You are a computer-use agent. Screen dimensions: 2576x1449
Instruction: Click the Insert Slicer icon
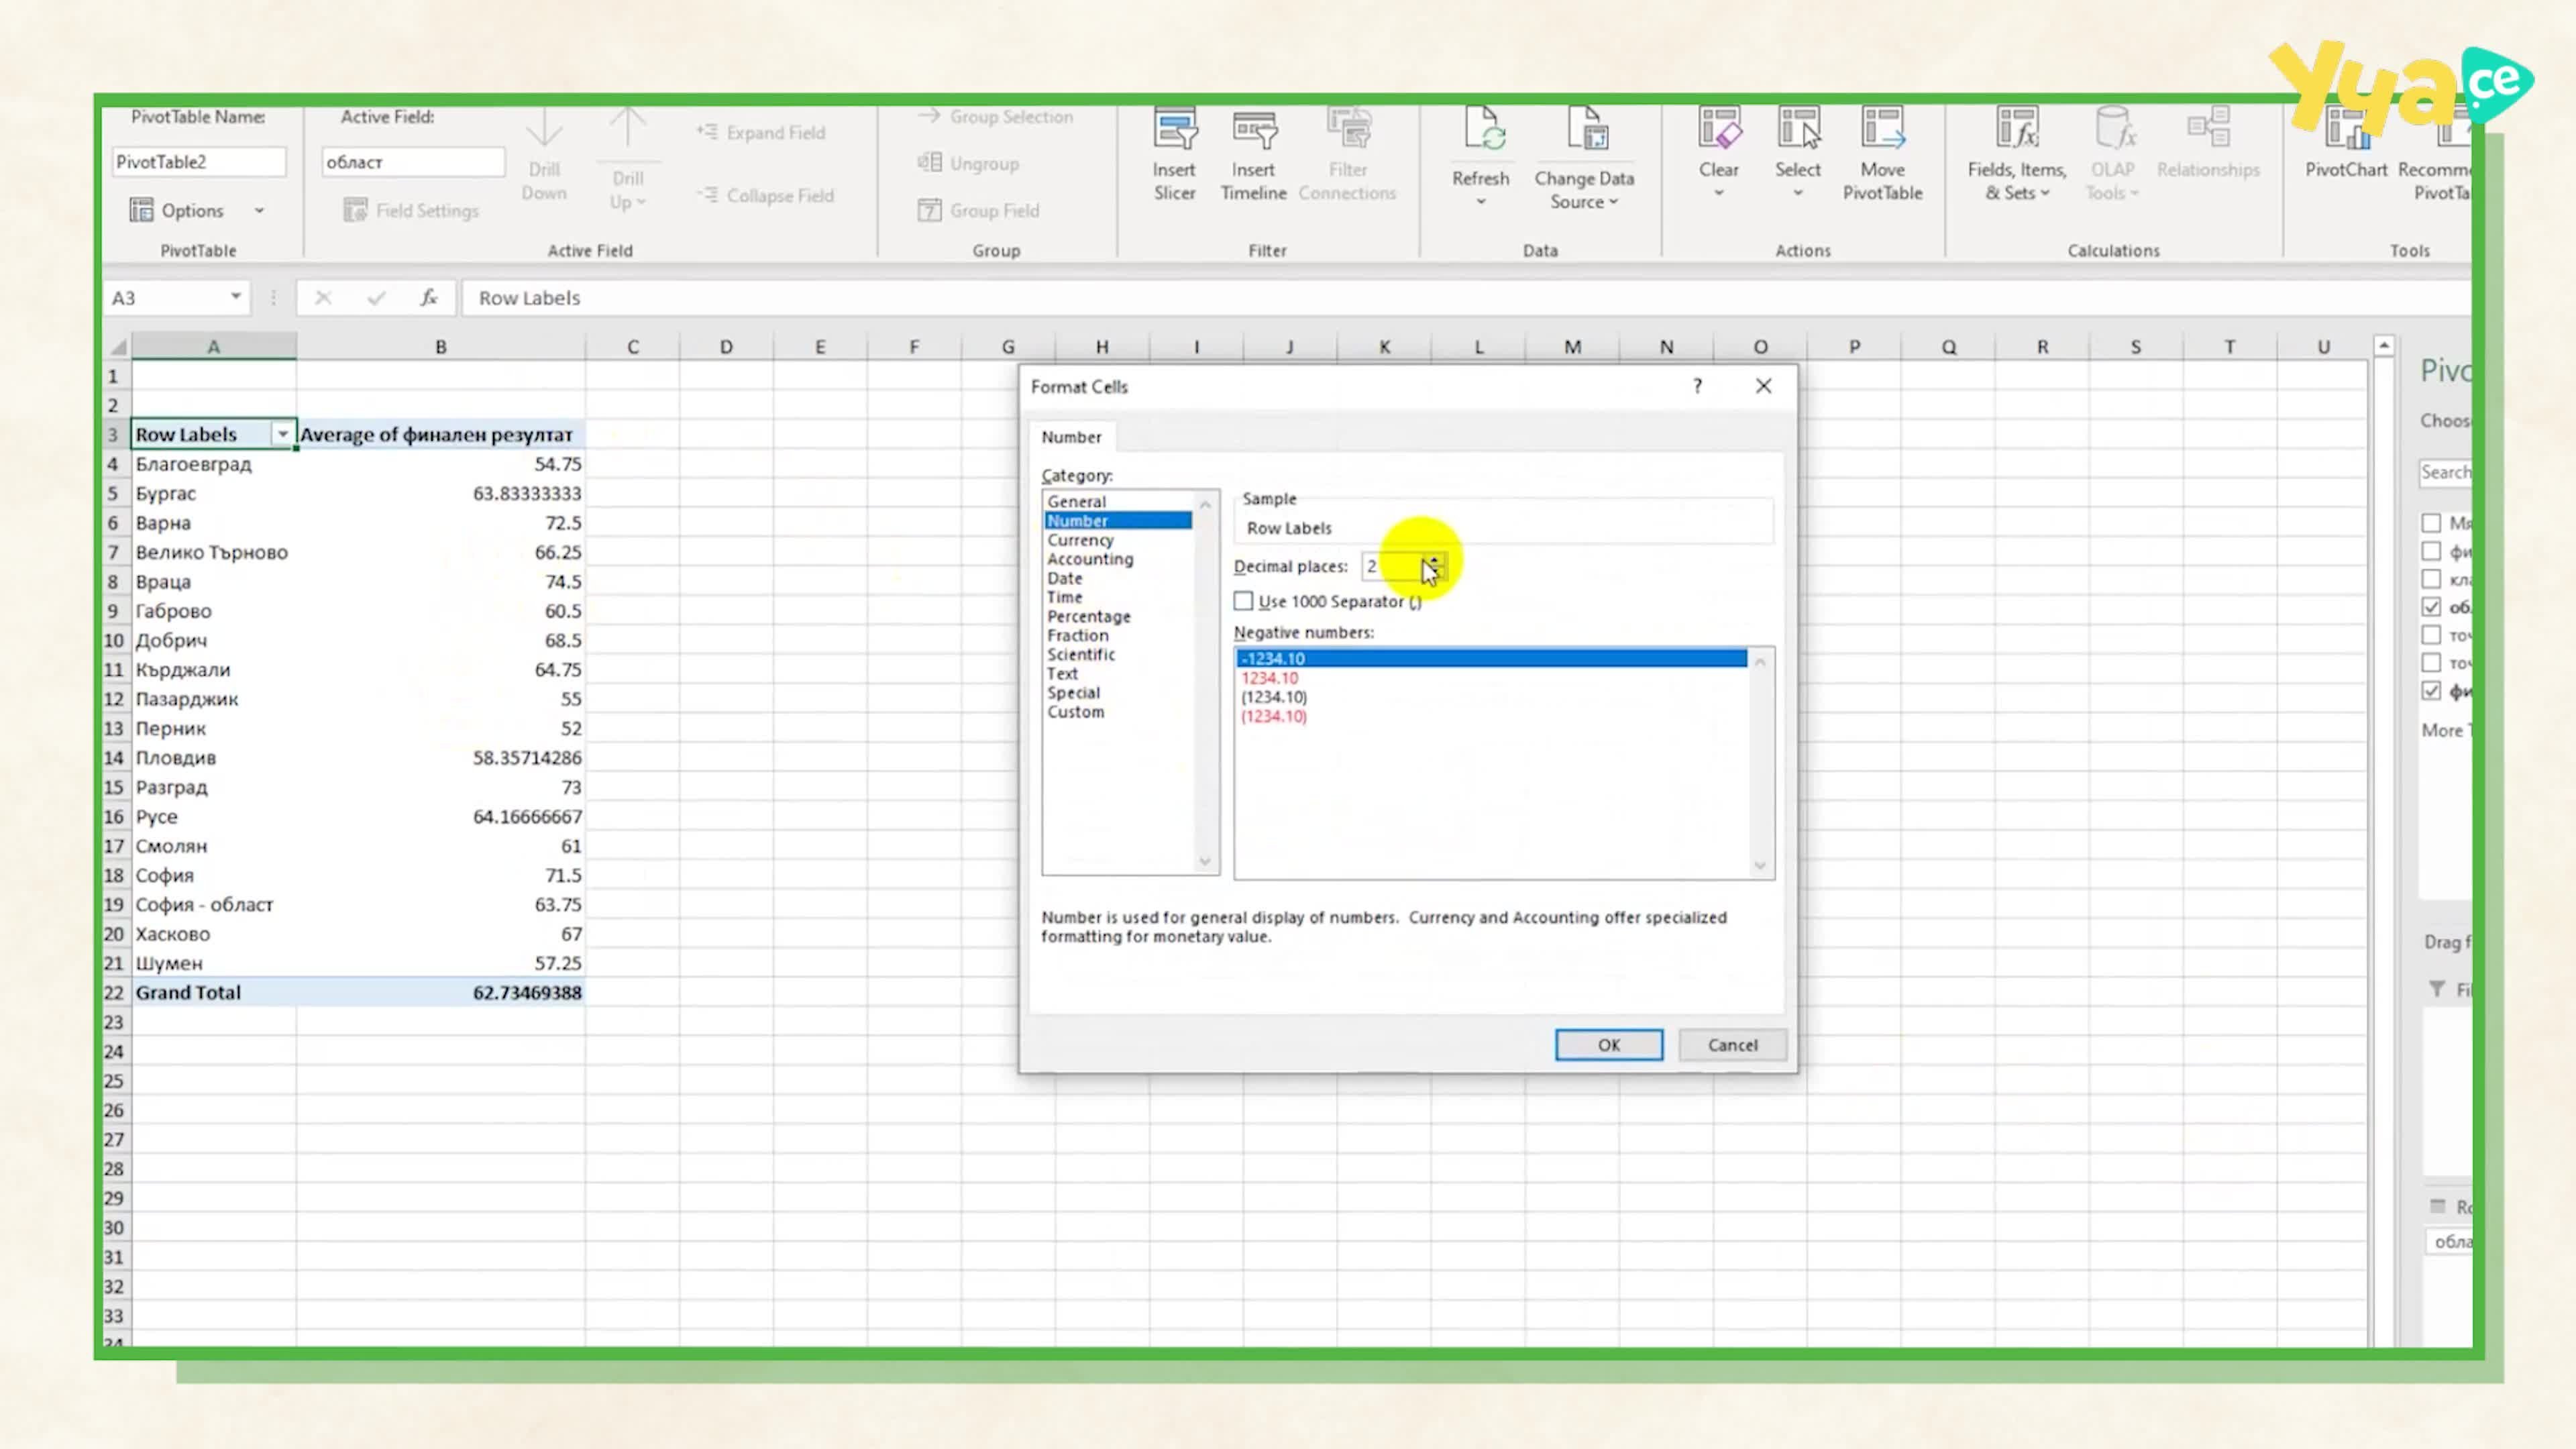pos(1174,130)
